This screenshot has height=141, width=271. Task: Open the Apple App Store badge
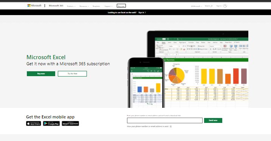pyautogui.click(x=34, y=123)
